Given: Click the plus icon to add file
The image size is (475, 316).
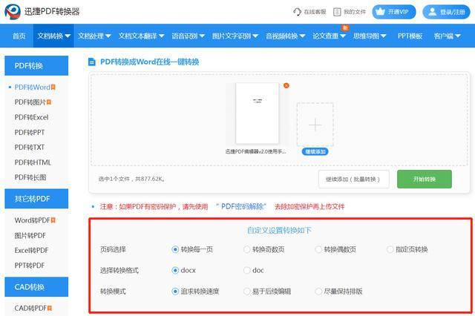Looking at the screenshot, I should [315, 125].
